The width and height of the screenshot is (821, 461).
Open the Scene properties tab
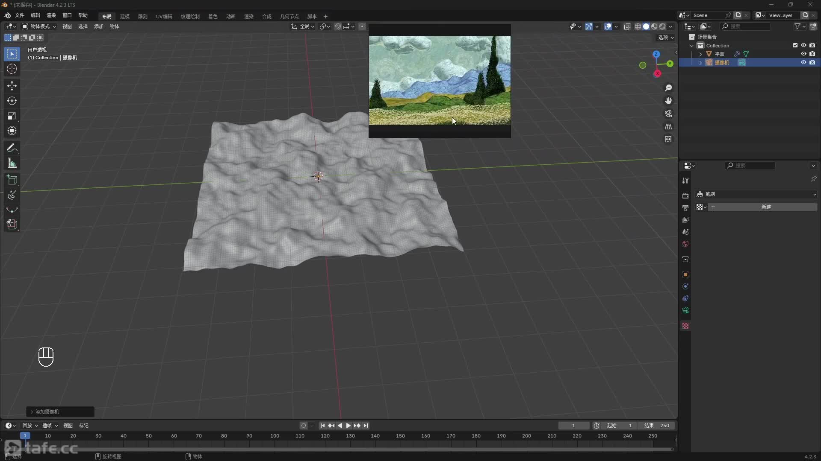coord(685,231)
